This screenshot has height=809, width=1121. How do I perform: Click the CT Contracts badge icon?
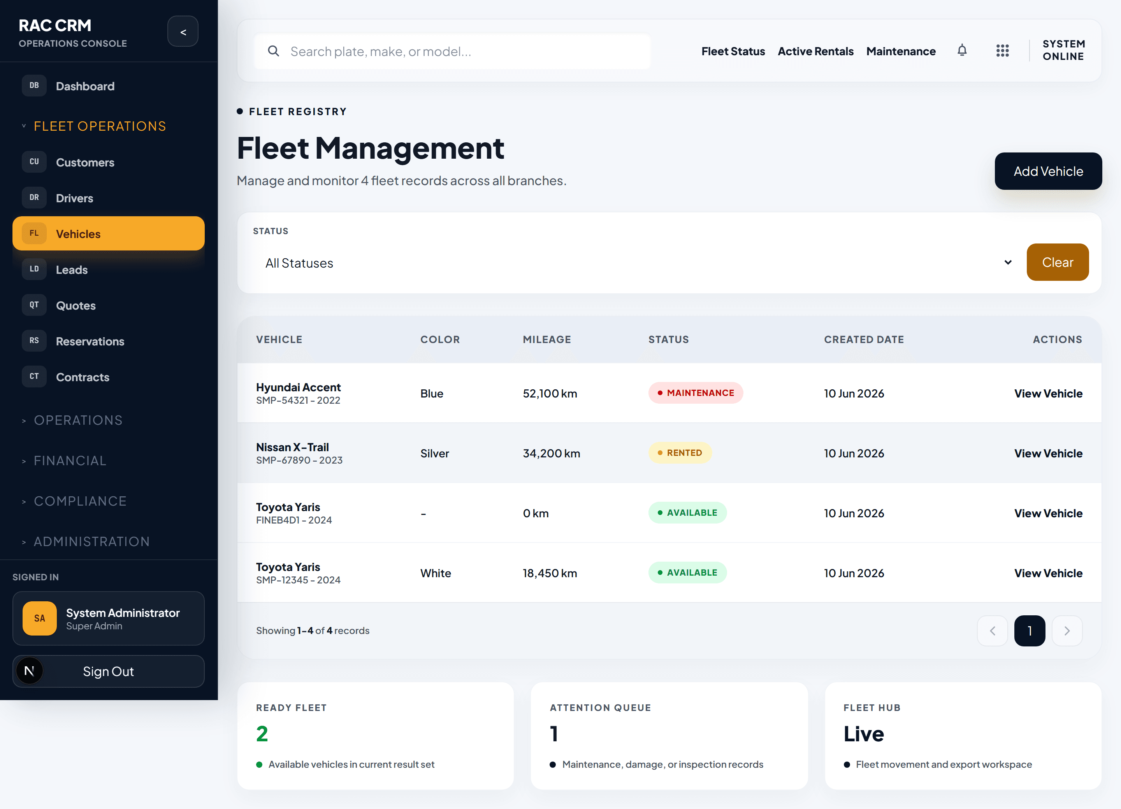click(x=34, y=377)
